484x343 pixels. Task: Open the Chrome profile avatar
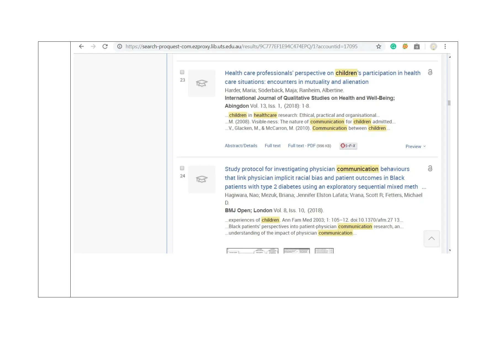click(x=434, y=46)
